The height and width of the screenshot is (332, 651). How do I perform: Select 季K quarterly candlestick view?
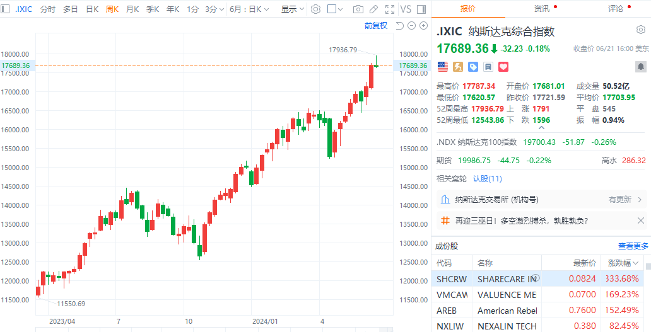coord(153,9)
